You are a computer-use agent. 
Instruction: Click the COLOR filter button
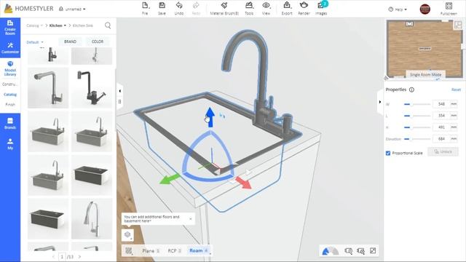[x=98, y=41]
